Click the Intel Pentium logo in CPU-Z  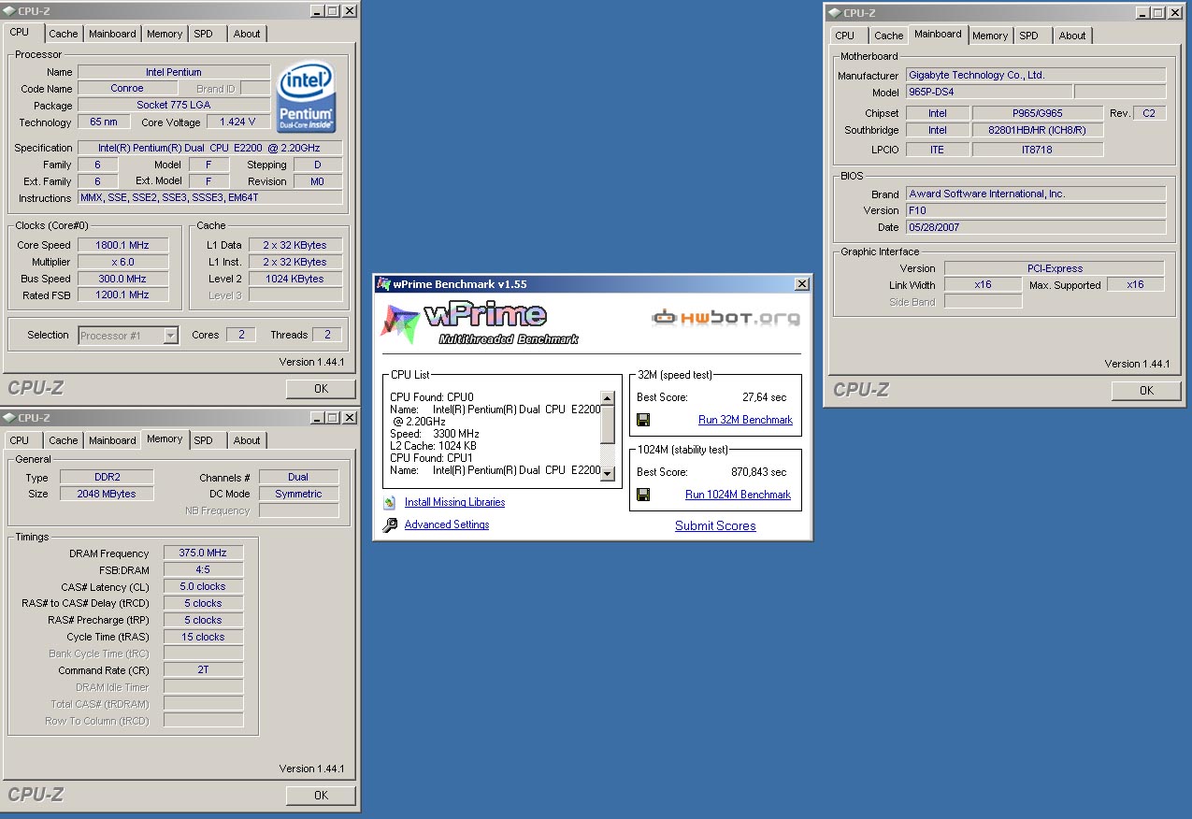307,97
